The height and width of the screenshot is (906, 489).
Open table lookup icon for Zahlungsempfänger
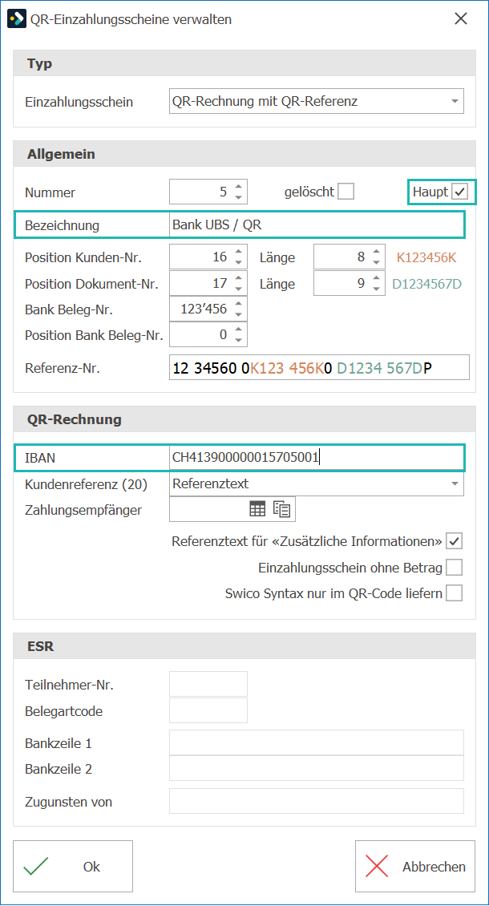click(x=257, y=509)
